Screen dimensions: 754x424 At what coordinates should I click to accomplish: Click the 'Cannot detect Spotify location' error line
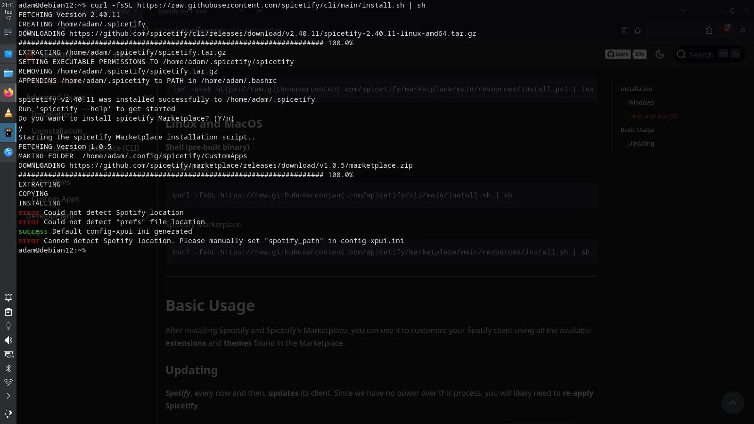[x=211, y=241]
